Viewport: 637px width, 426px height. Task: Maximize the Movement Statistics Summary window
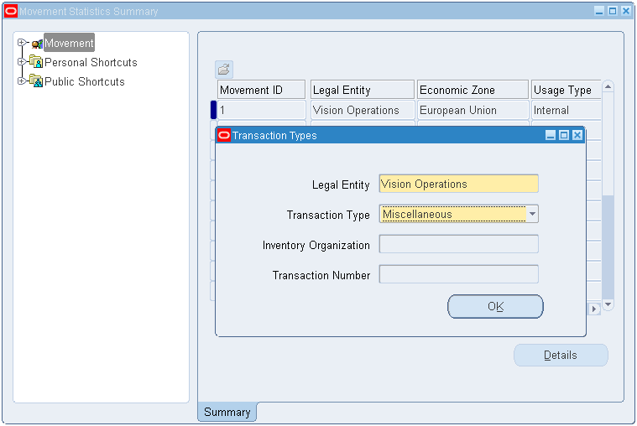click(x=613, y=12)
